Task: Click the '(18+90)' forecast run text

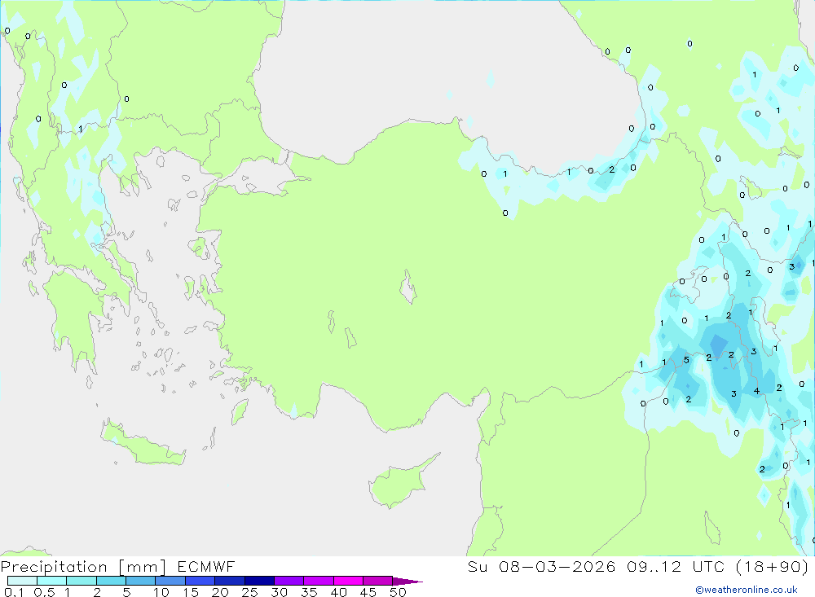Action: point(773,567)
